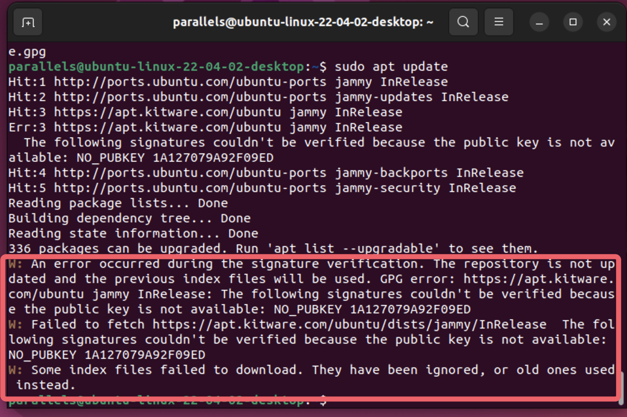Click the terminal title text

pos(303,22)
